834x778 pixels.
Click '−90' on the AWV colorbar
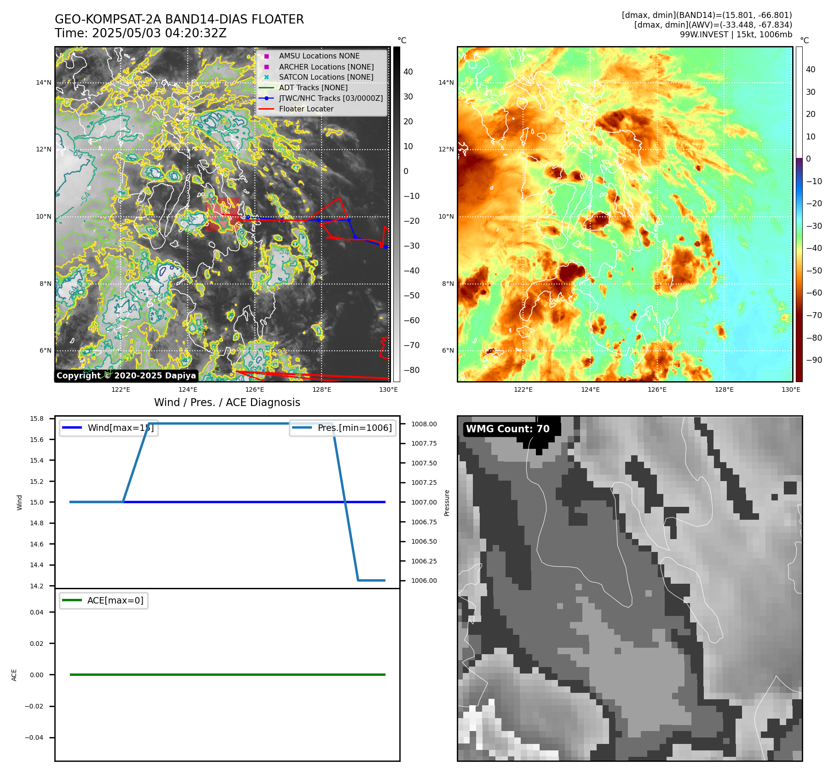coord(814,360)
